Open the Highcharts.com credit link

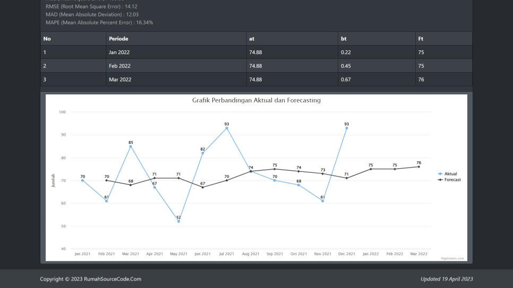click(x=452, y=258)
